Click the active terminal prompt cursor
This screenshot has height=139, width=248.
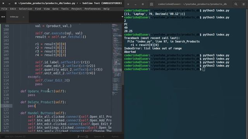[x=204, y=69]
